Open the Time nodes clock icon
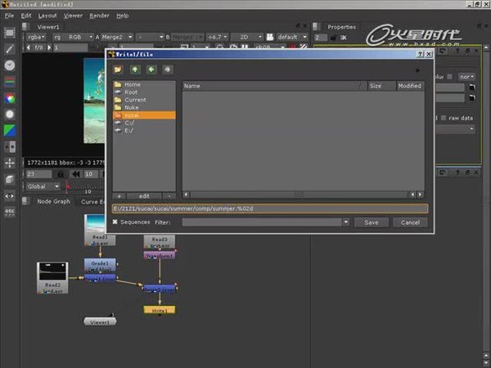Viewport: 491px width, 368px height. (10, 65)
